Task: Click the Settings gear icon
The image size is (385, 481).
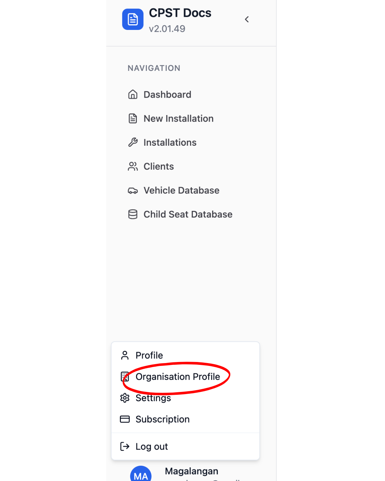Action: pos(125,398)
